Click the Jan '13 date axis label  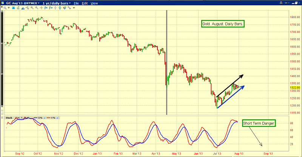pyautogui.click(x=97, y=154)
